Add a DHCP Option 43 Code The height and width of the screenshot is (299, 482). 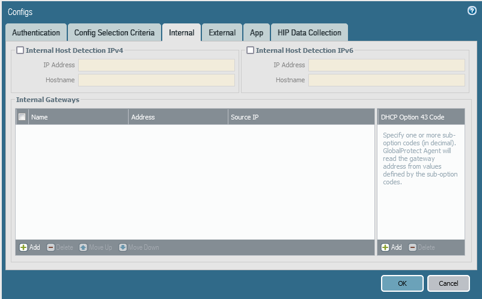392,247
